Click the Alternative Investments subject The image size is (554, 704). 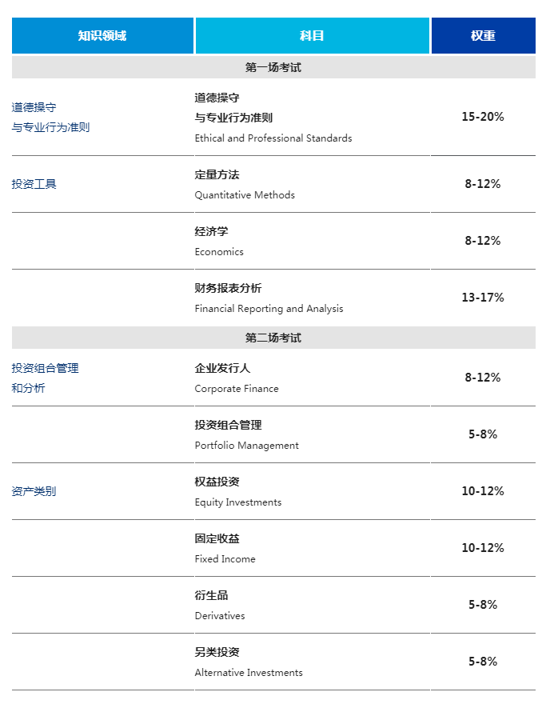pos(249,673)
